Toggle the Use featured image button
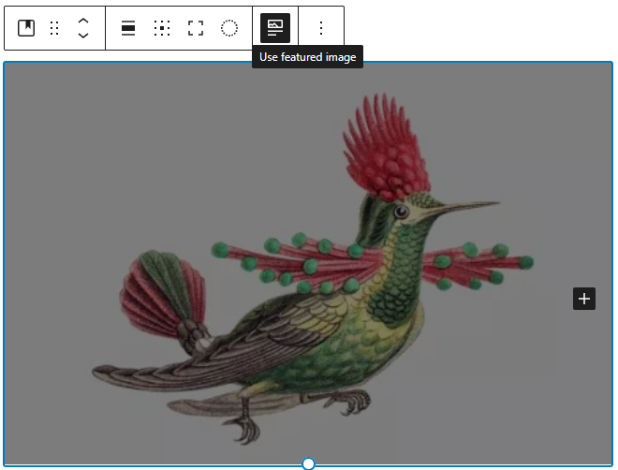This screenshot has height=470, width=618. (x=274, y=28)
